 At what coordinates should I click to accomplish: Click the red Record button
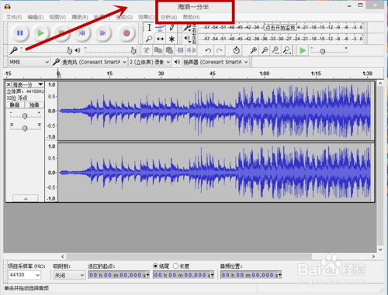point(126,33)
